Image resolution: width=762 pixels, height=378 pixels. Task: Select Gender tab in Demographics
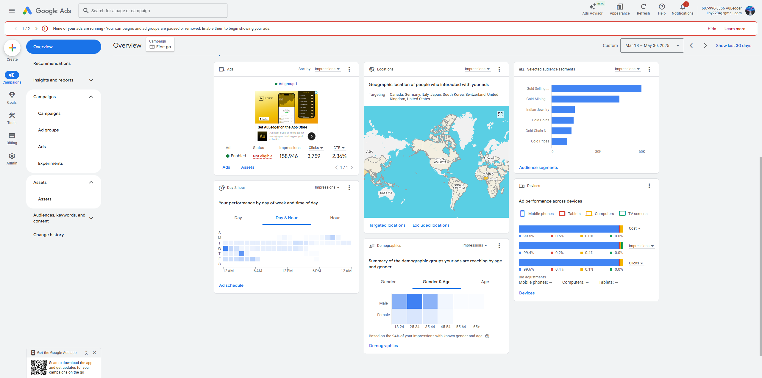pyautogui.click(x=388, y=282)
